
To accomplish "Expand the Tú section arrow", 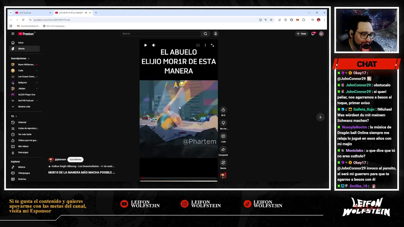I will point(16,116).
